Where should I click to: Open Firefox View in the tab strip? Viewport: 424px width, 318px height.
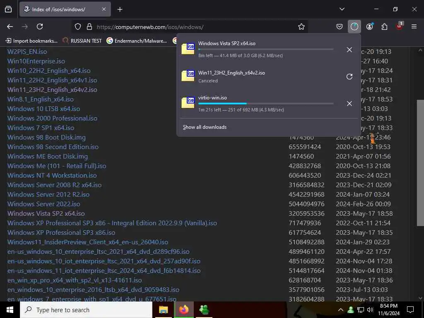[8, 9]
